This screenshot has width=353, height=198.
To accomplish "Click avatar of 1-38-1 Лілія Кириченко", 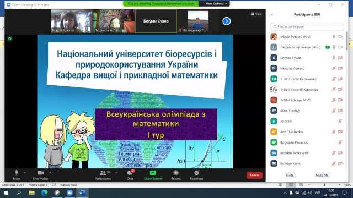I will coord(274,79).
